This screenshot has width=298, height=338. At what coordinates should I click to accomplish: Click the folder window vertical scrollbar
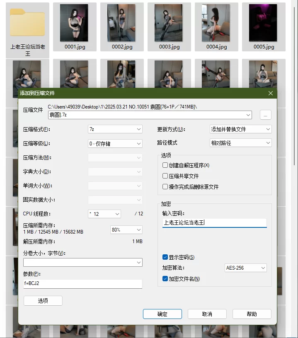[x=294, y=86]
